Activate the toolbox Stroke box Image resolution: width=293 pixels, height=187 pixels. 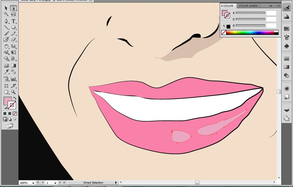pyautogui.click(x=12, y=105)
